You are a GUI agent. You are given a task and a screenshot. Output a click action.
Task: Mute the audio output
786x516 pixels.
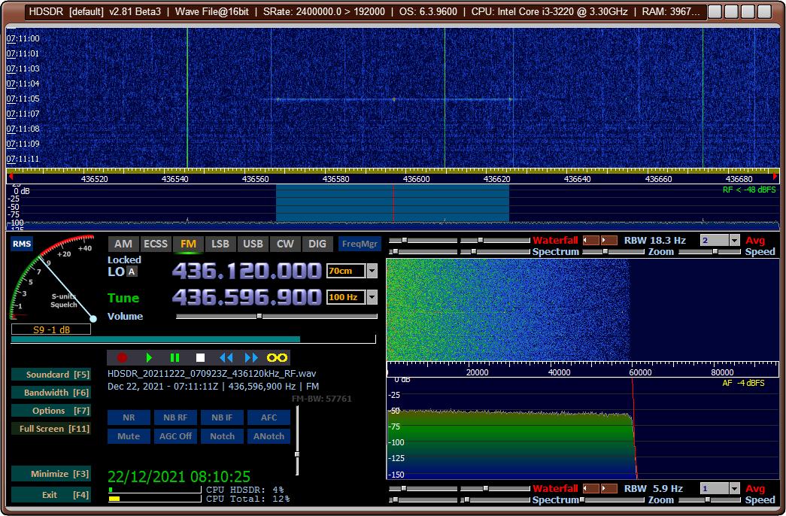point(129,436)
